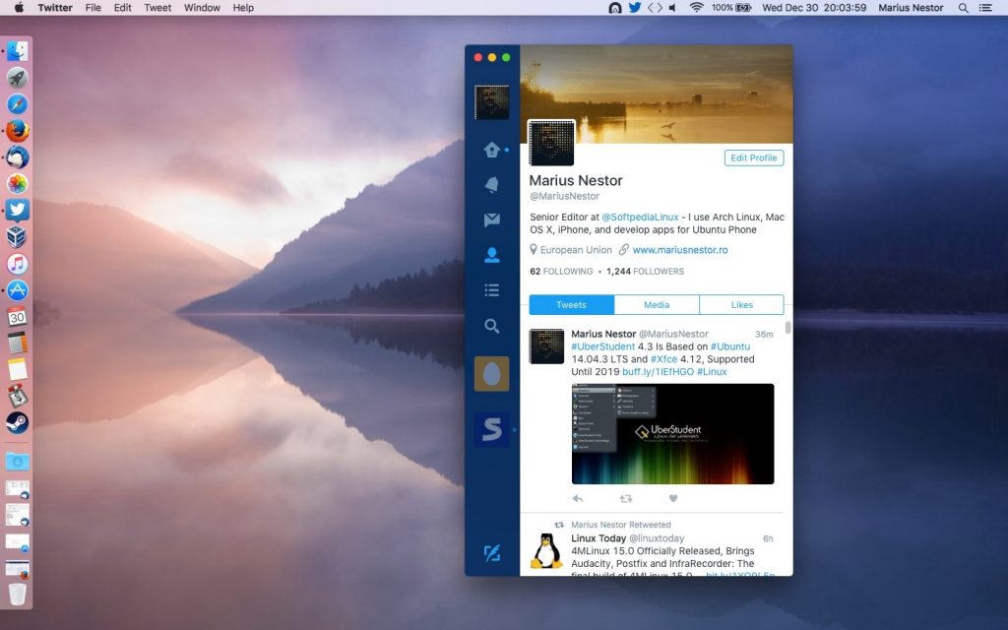Open Search magnifier in sidebar

491,326
